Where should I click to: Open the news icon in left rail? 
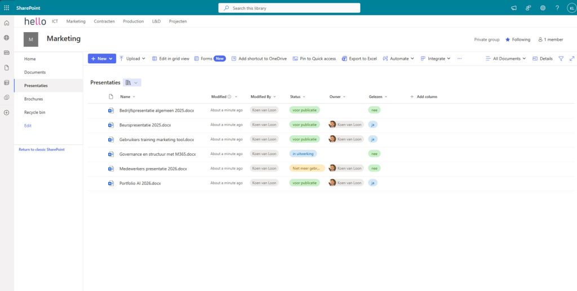coord(6,52)
